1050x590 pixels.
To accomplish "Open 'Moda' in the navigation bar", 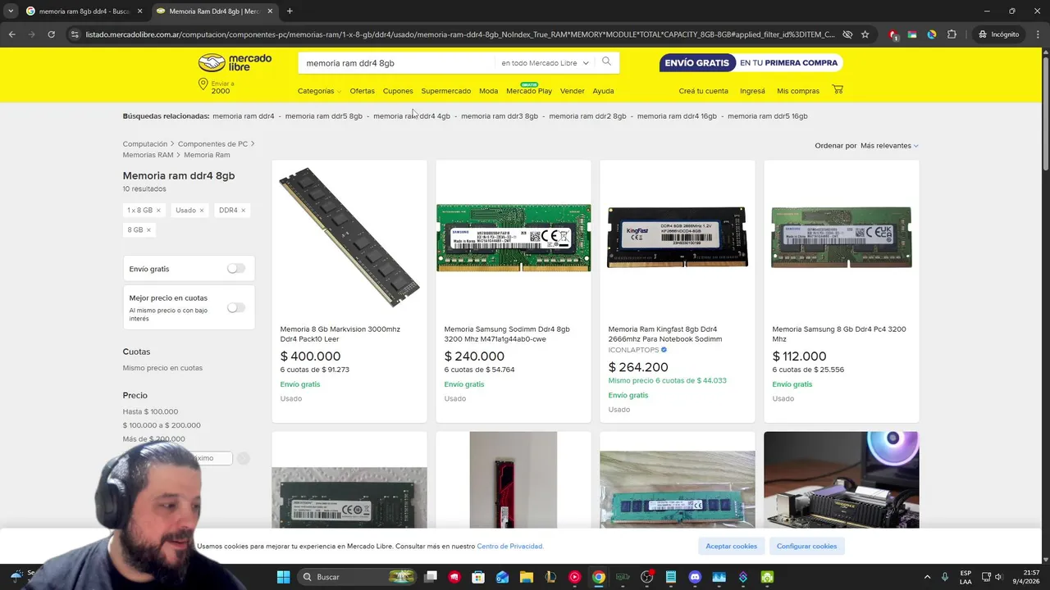I will pyautogui.click(x=489, y=91).
